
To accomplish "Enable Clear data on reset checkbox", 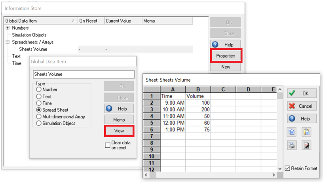I will (x=108, y=145).
